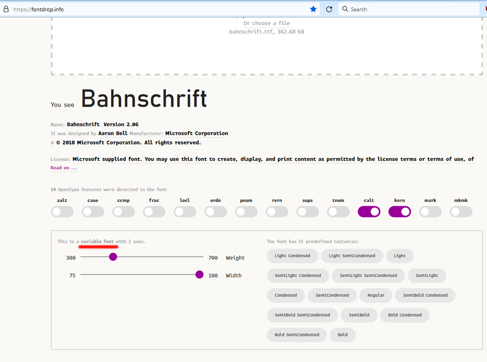
Task: Enable the case feature switch
Action: point(93,212)
